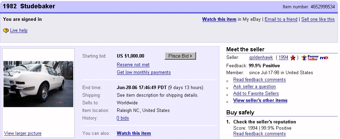The width and height of the screenshot is (340, 139).
Task: Click the seller's 'me' page icon
Action: click(x=324, y=58)
